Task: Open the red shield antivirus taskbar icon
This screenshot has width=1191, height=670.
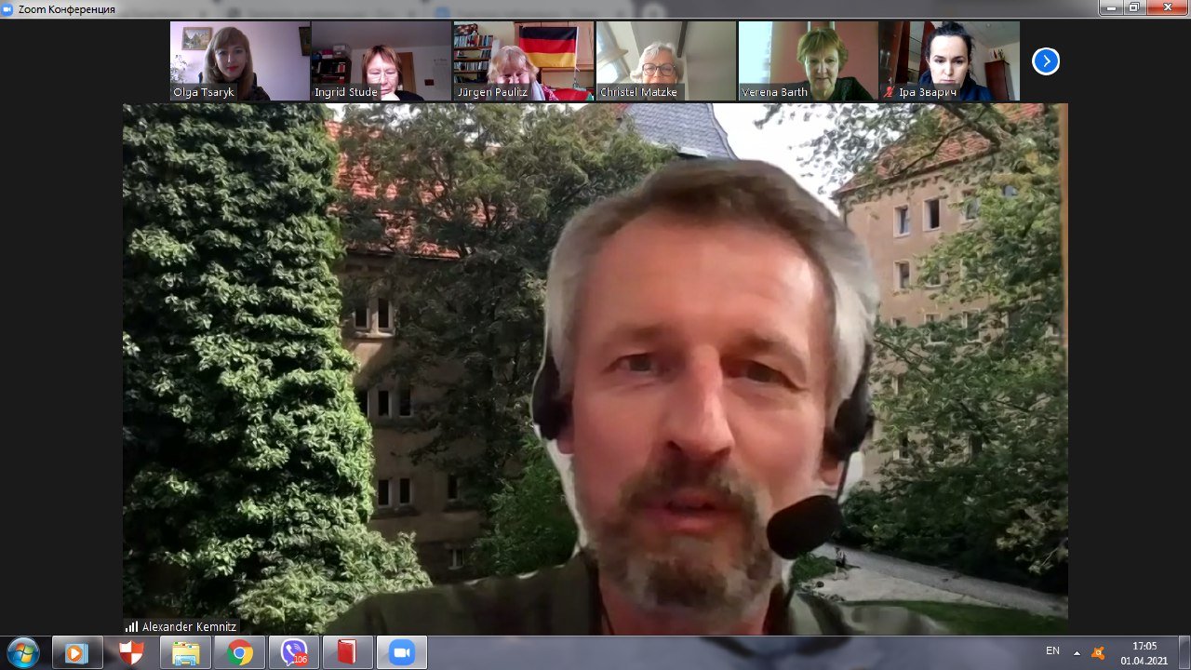Action: [131, 653]
